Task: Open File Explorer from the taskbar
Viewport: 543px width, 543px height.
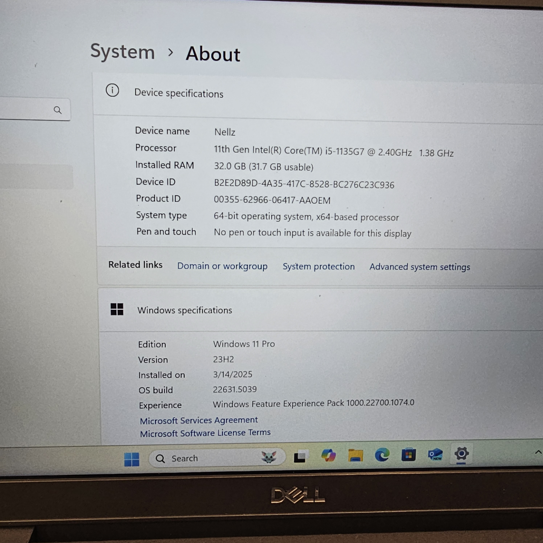Action: (x=355, y=456)
